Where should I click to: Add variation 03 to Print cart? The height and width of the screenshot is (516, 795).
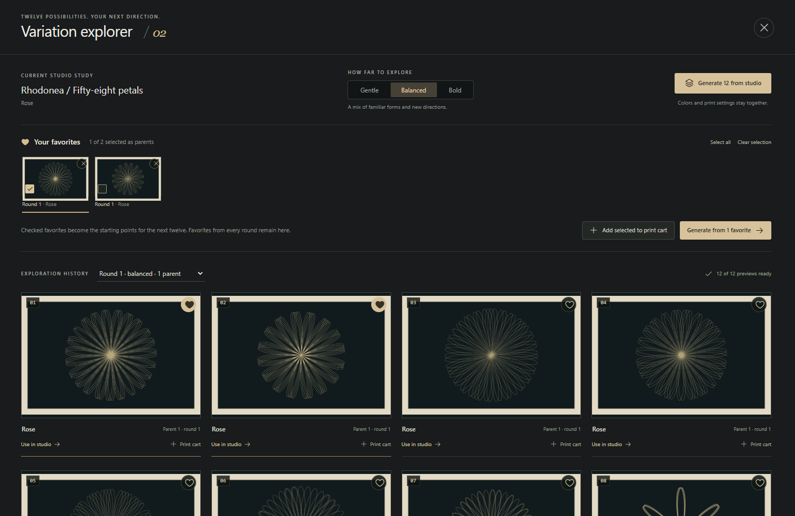[566, 445]
